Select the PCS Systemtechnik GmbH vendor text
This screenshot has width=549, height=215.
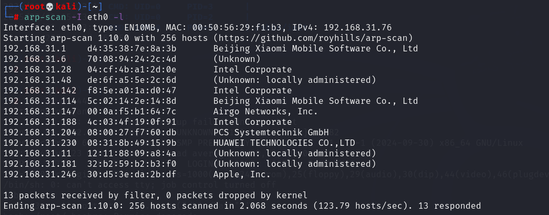tap(271, 133)
